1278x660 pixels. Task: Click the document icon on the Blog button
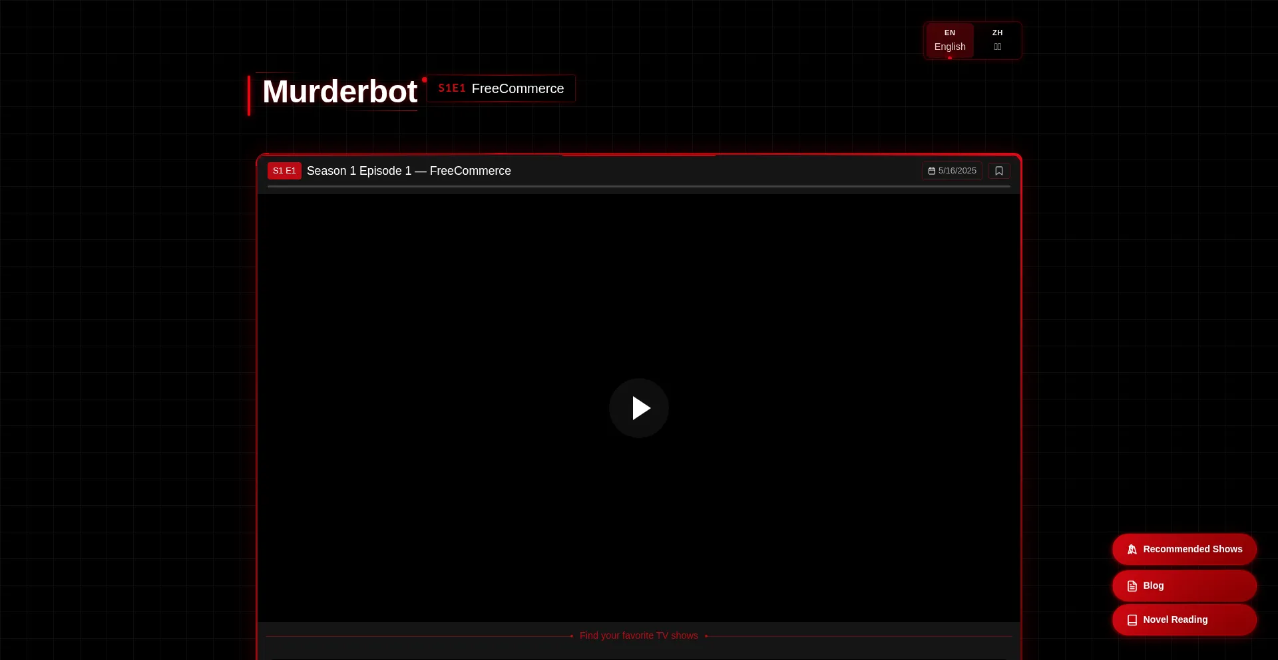(1132, 586)
